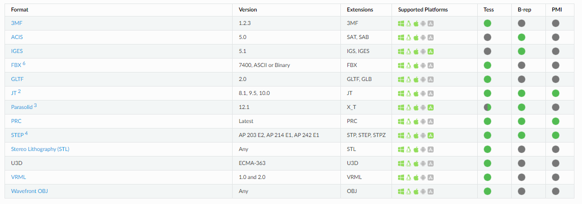Click the Format column header
The image size is (582, 204).
(20, 9)
